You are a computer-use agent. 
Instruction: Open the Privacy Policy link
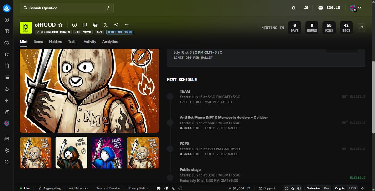[138, 188]
